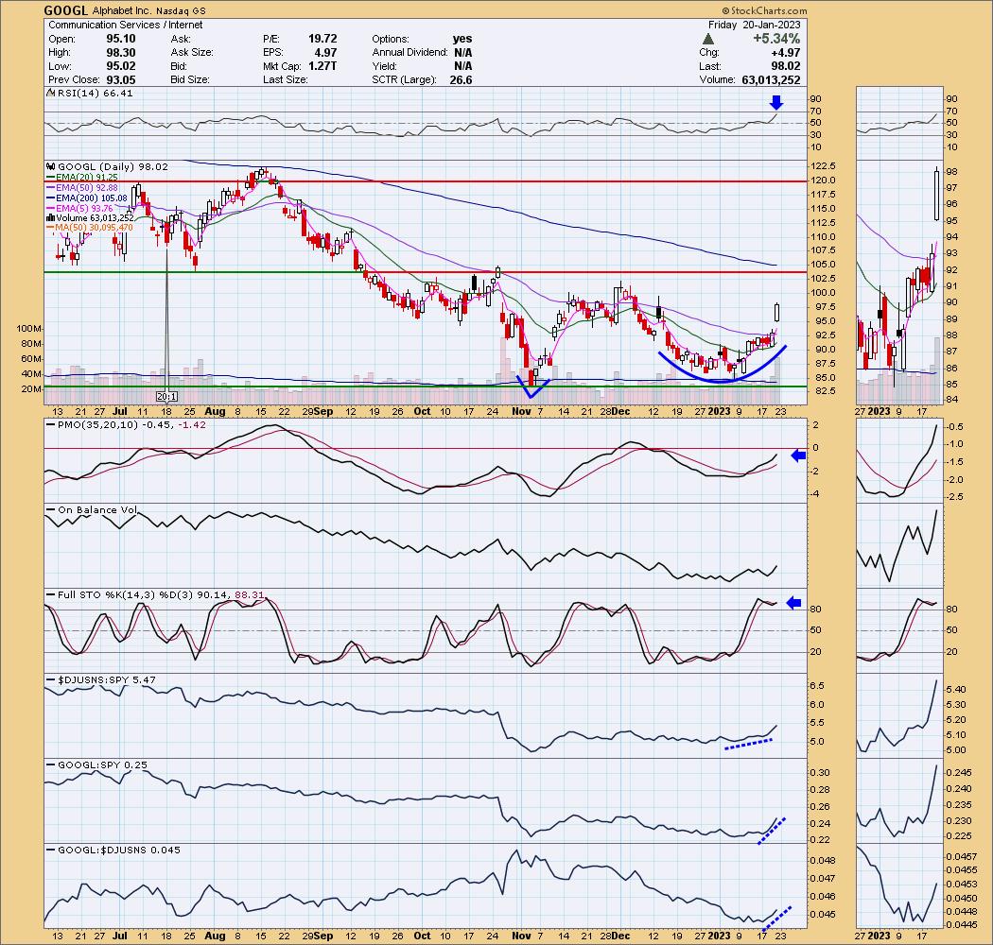Click the header Volume value 63,013,252
Image resolution: width=993 pixels, height=945 pixels.
[771, 79]
